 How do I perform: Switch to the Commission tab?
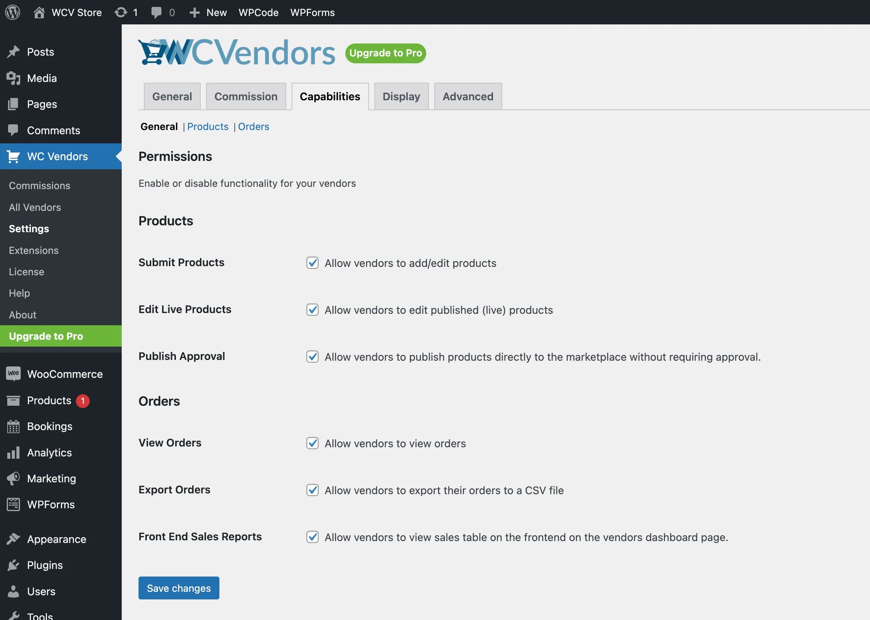(x=246, y=96)
